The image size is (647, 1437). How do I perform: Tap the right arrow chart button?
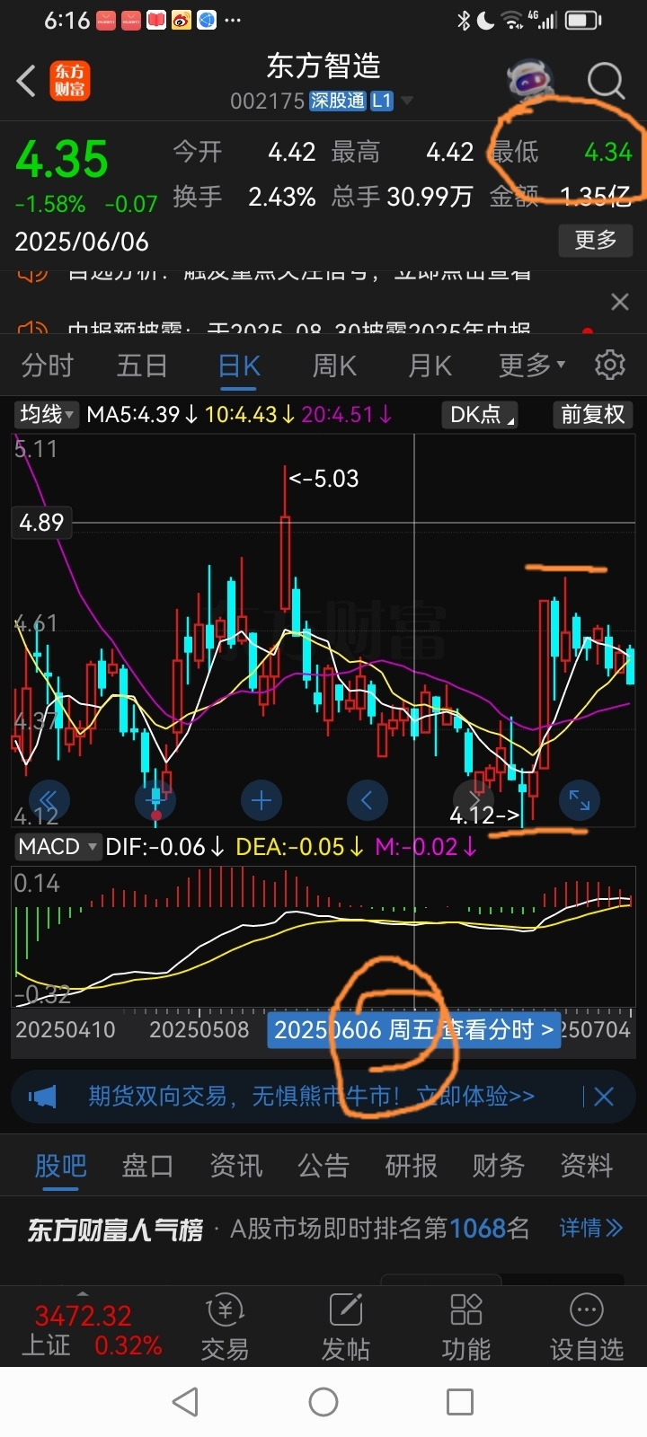(x=473, y=799)
